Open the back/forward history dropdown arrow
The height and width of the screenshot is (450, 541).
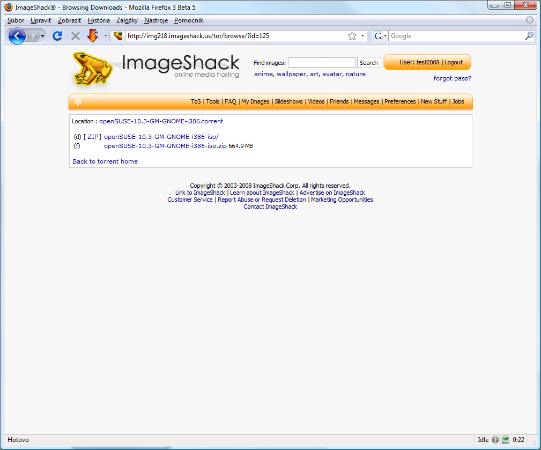42,36
